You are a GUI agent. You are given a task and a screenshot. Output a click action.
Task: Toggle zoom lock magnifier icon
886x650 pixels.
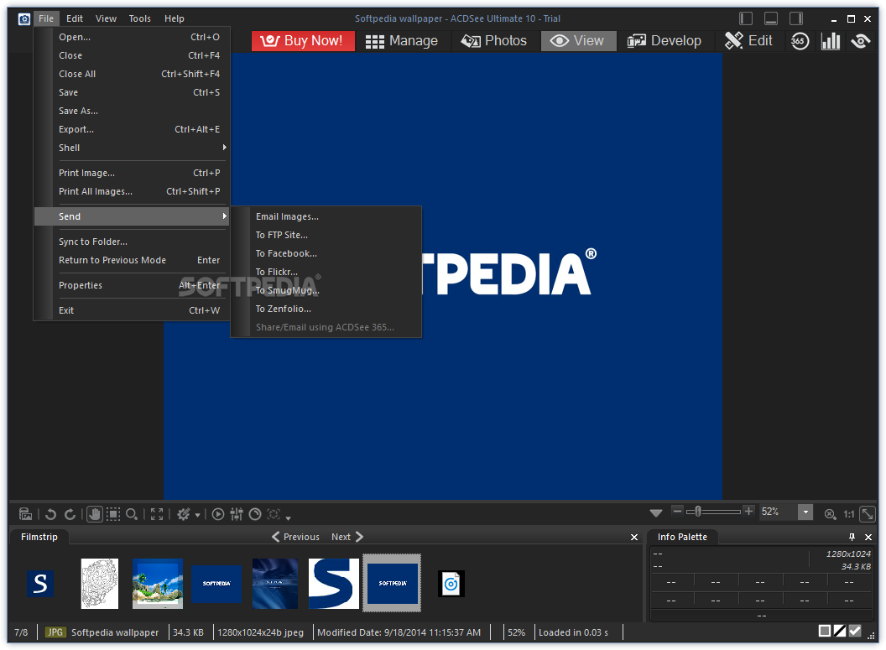pos(830,514)
